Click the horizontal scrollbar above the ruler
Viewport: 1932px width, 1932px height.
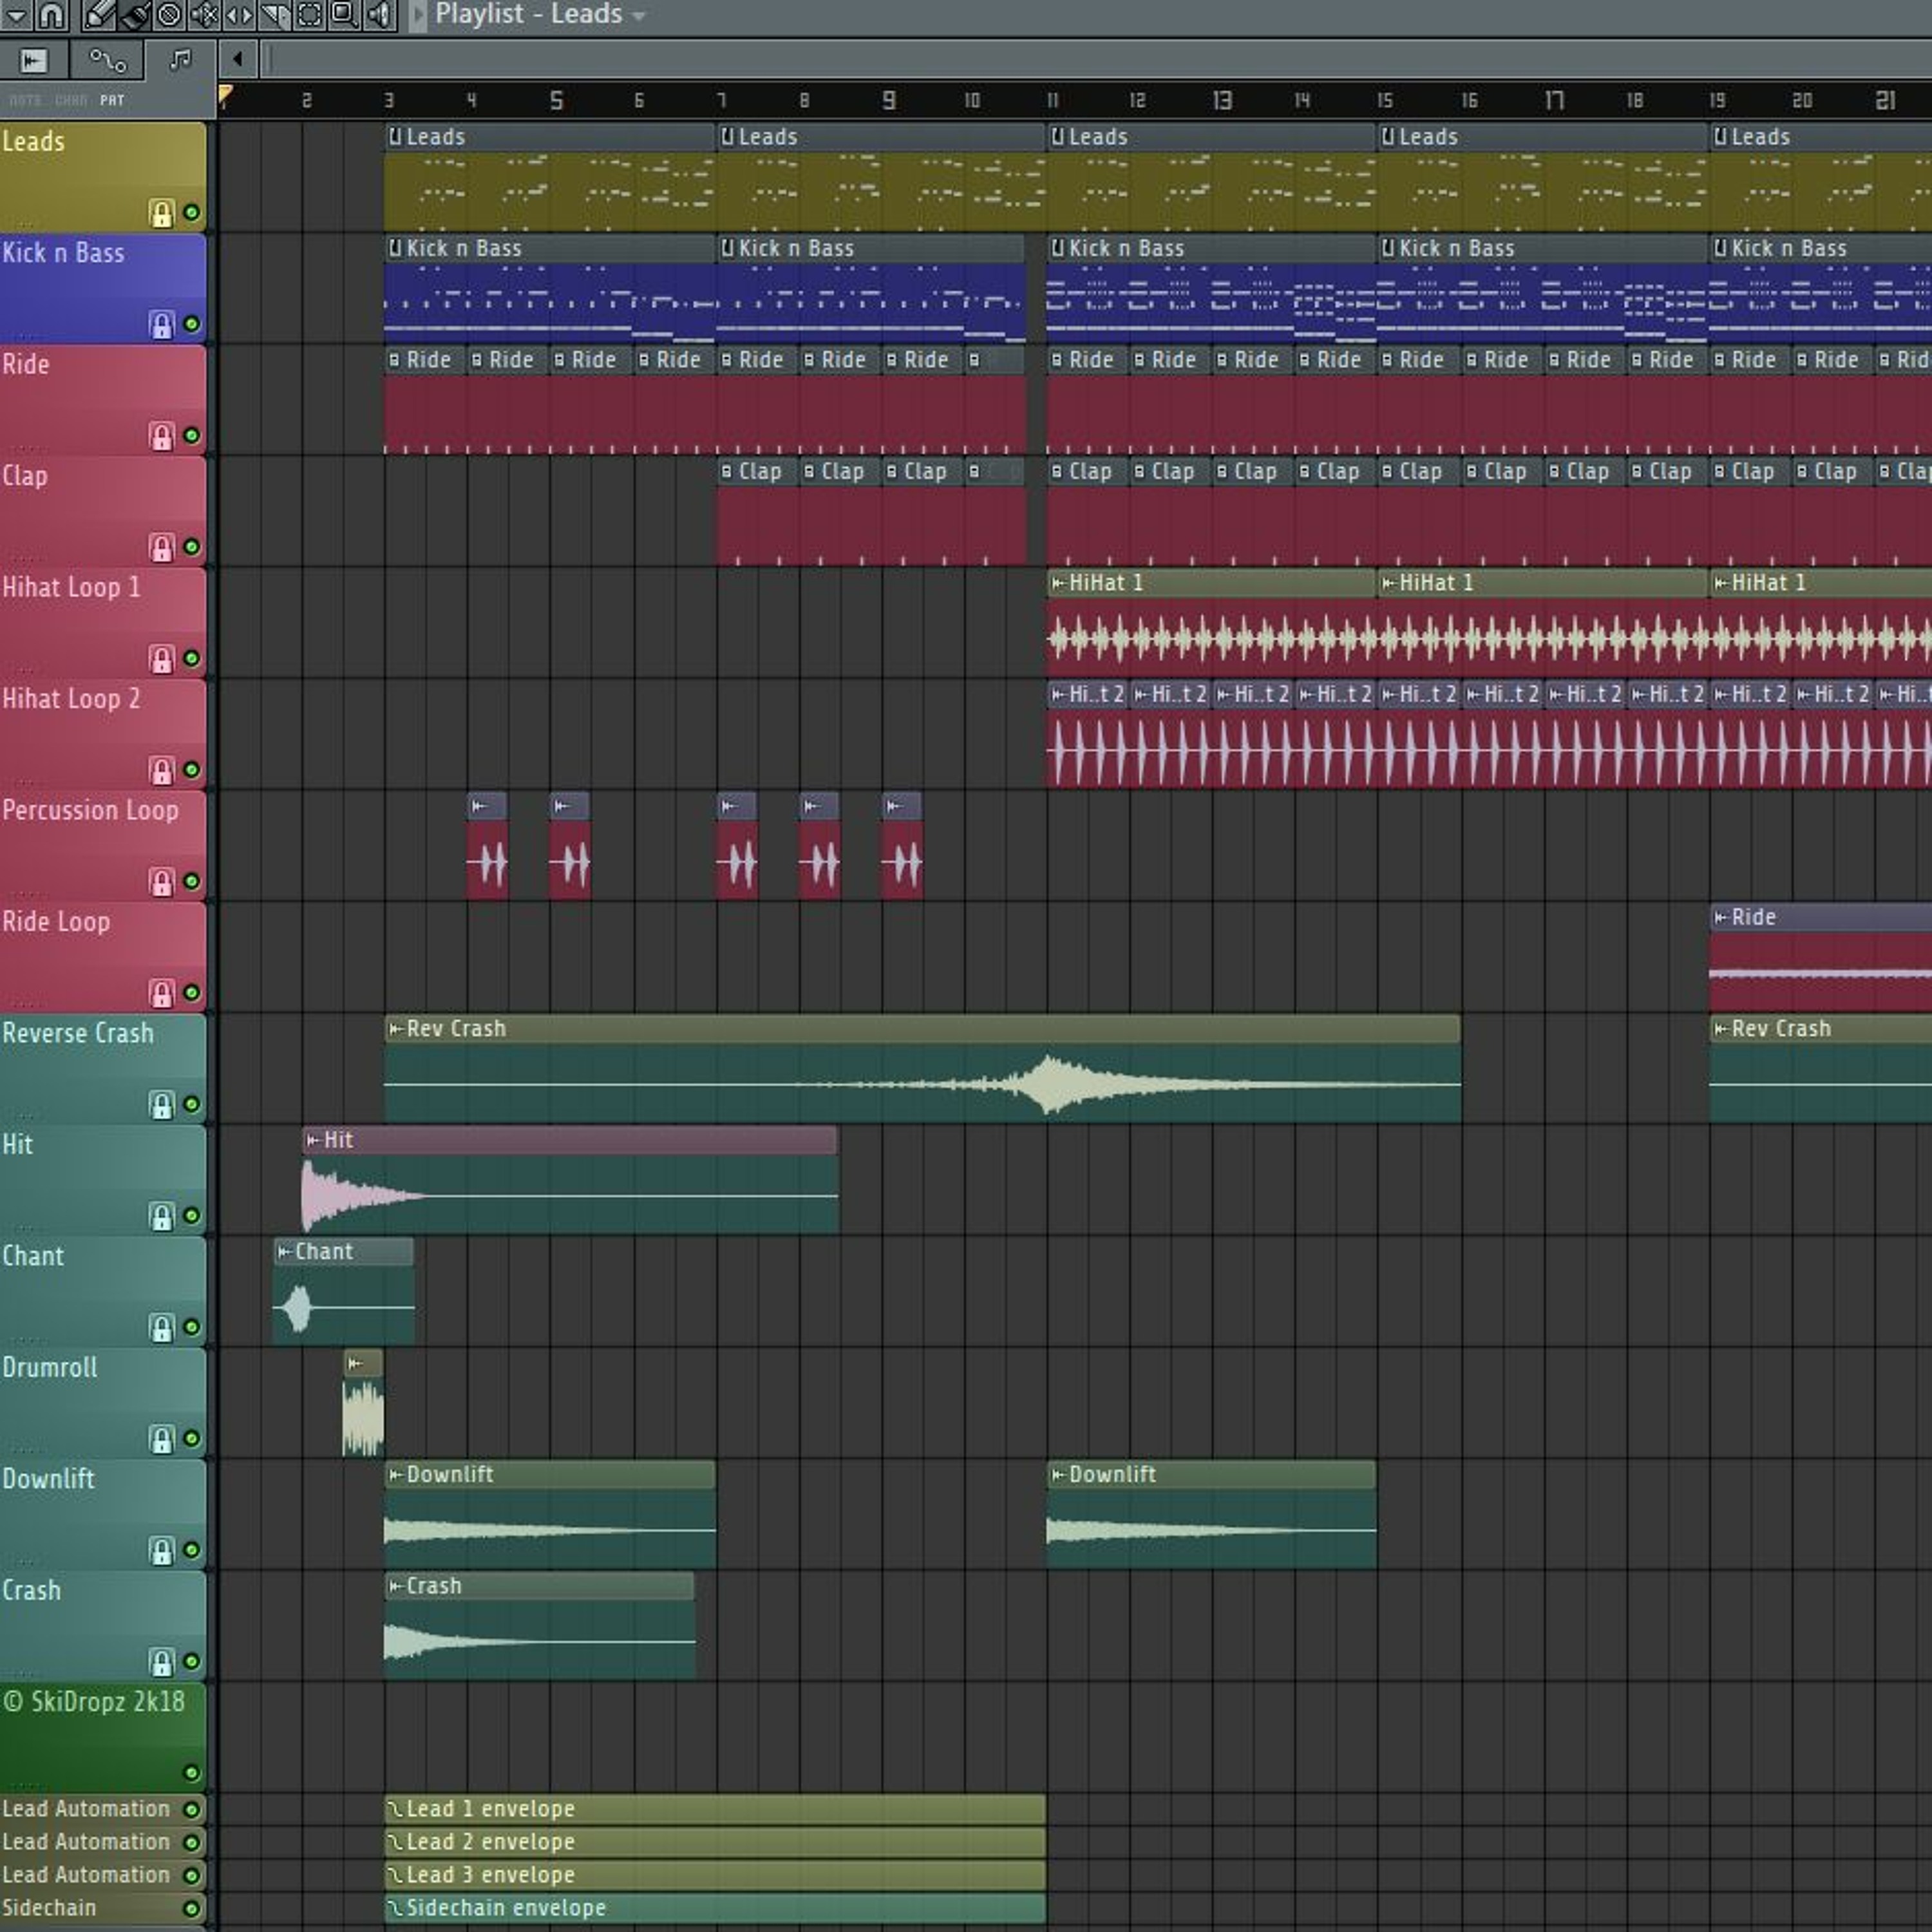(1096, 60)
